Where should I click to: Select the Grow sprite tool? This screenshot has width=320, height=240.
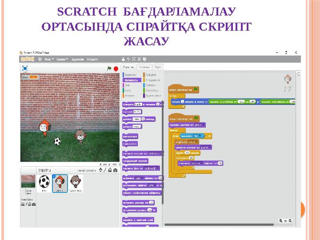[134, 59]
